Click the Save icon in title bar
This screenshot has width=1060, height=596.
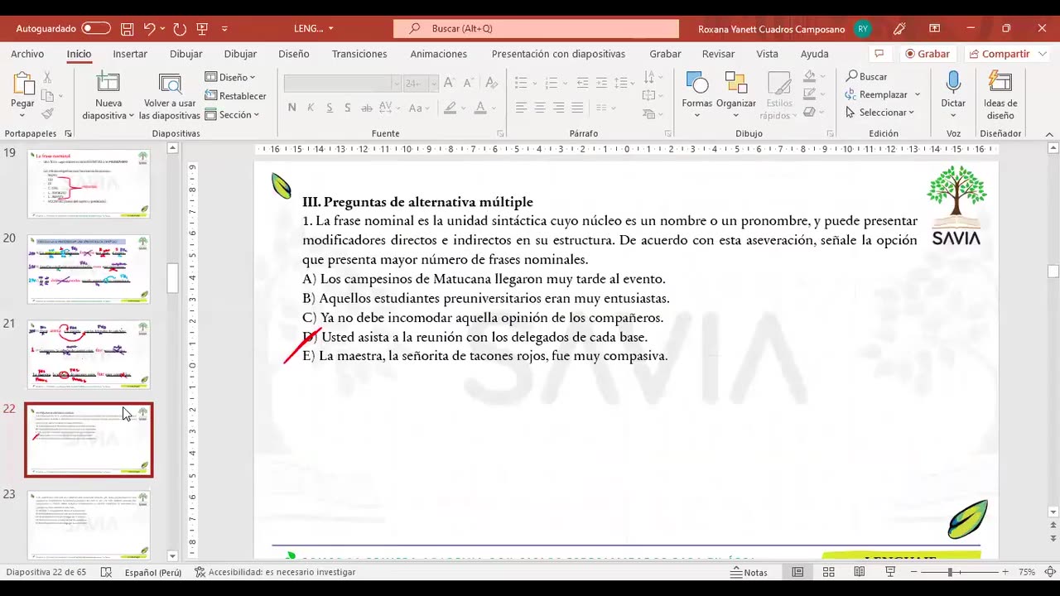(x=127, y=28)
